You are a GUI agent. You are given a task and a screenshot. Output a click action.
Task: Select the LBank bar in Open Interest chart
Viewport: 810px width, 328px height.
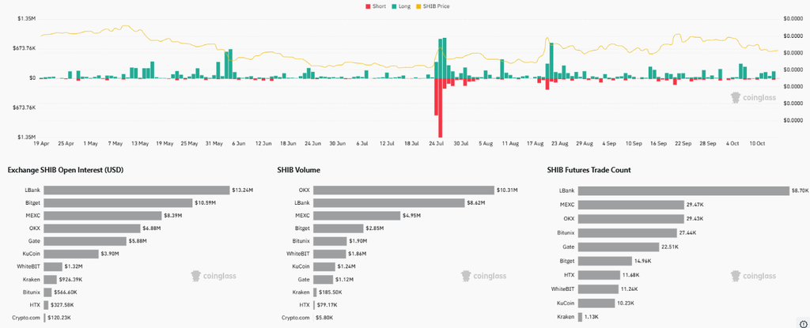point(137,190)
